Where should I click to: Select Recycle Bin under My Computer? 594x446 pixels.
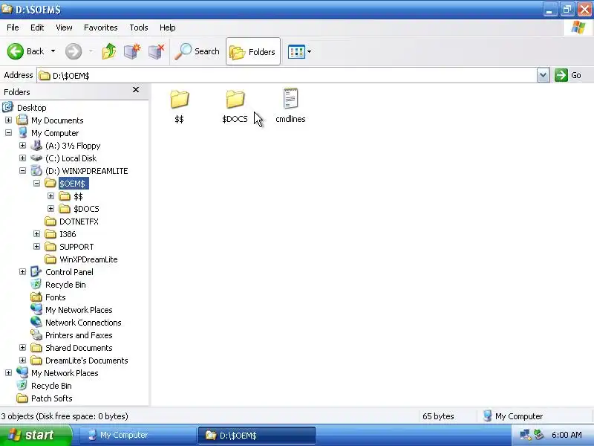(65, 285)
